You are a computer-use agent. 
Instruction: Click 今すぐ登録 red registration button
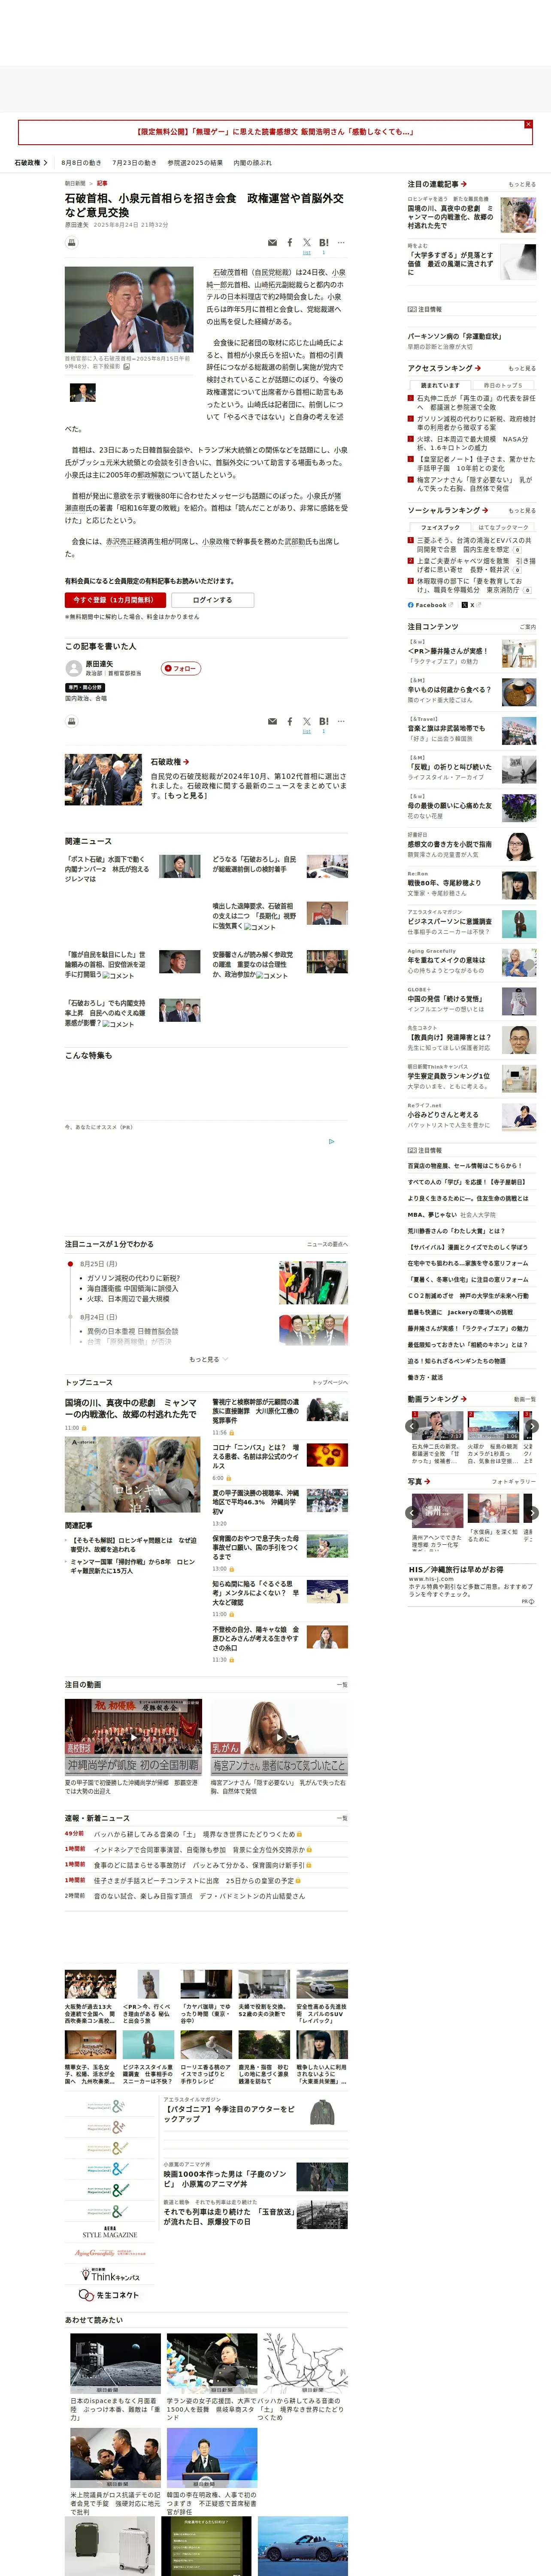[114, 600]
